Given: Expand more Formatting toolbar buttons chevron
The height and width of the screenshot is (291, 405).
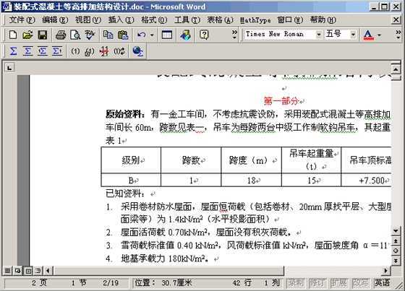Looking at the screenshot, I should [398, 35].
